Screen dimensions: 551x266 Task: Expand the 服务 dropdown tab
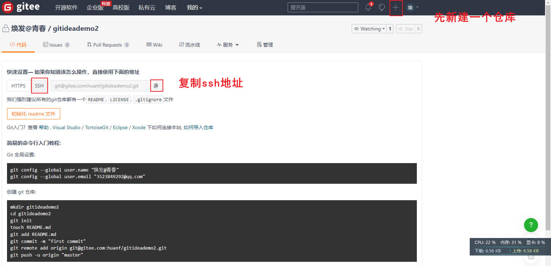(228, 45)
